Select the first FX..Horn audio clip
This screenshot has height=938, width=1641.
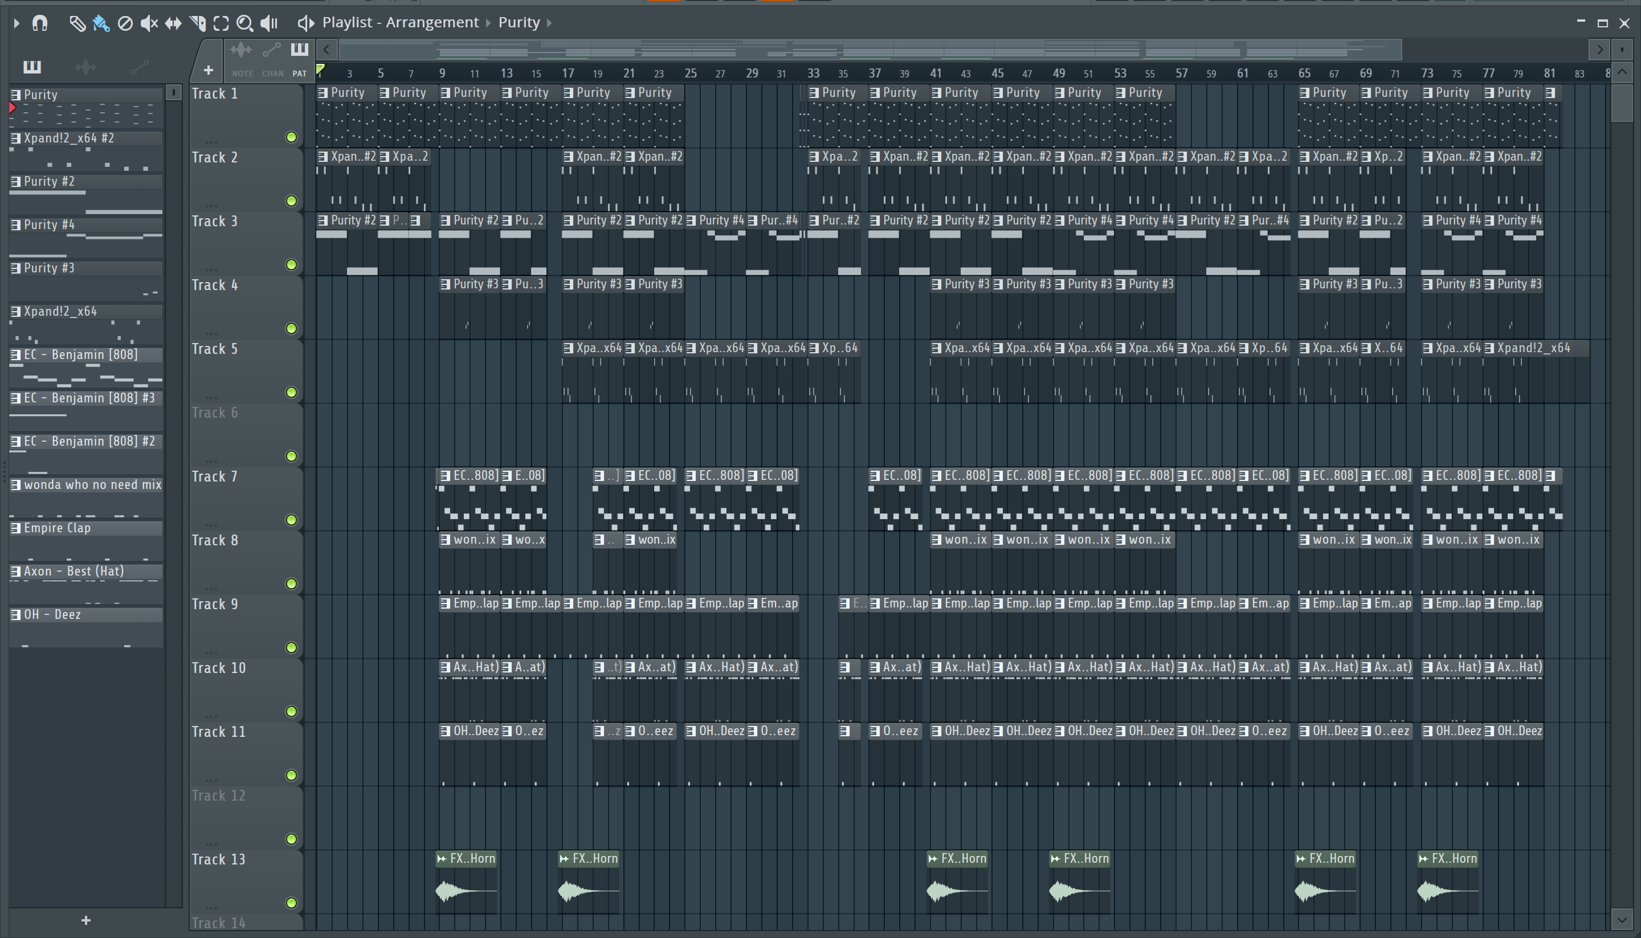[x=466, y=882]
